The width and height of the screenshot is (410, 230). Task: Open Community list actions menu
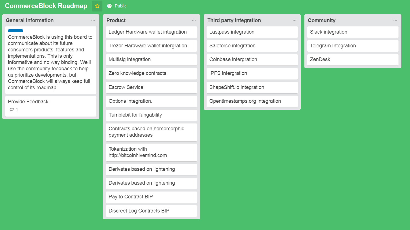[395, 20]
